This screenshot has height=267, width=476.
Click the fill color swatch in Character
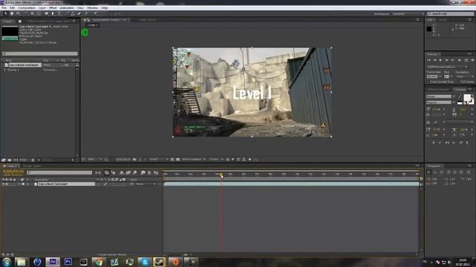(x=467, y=97)
